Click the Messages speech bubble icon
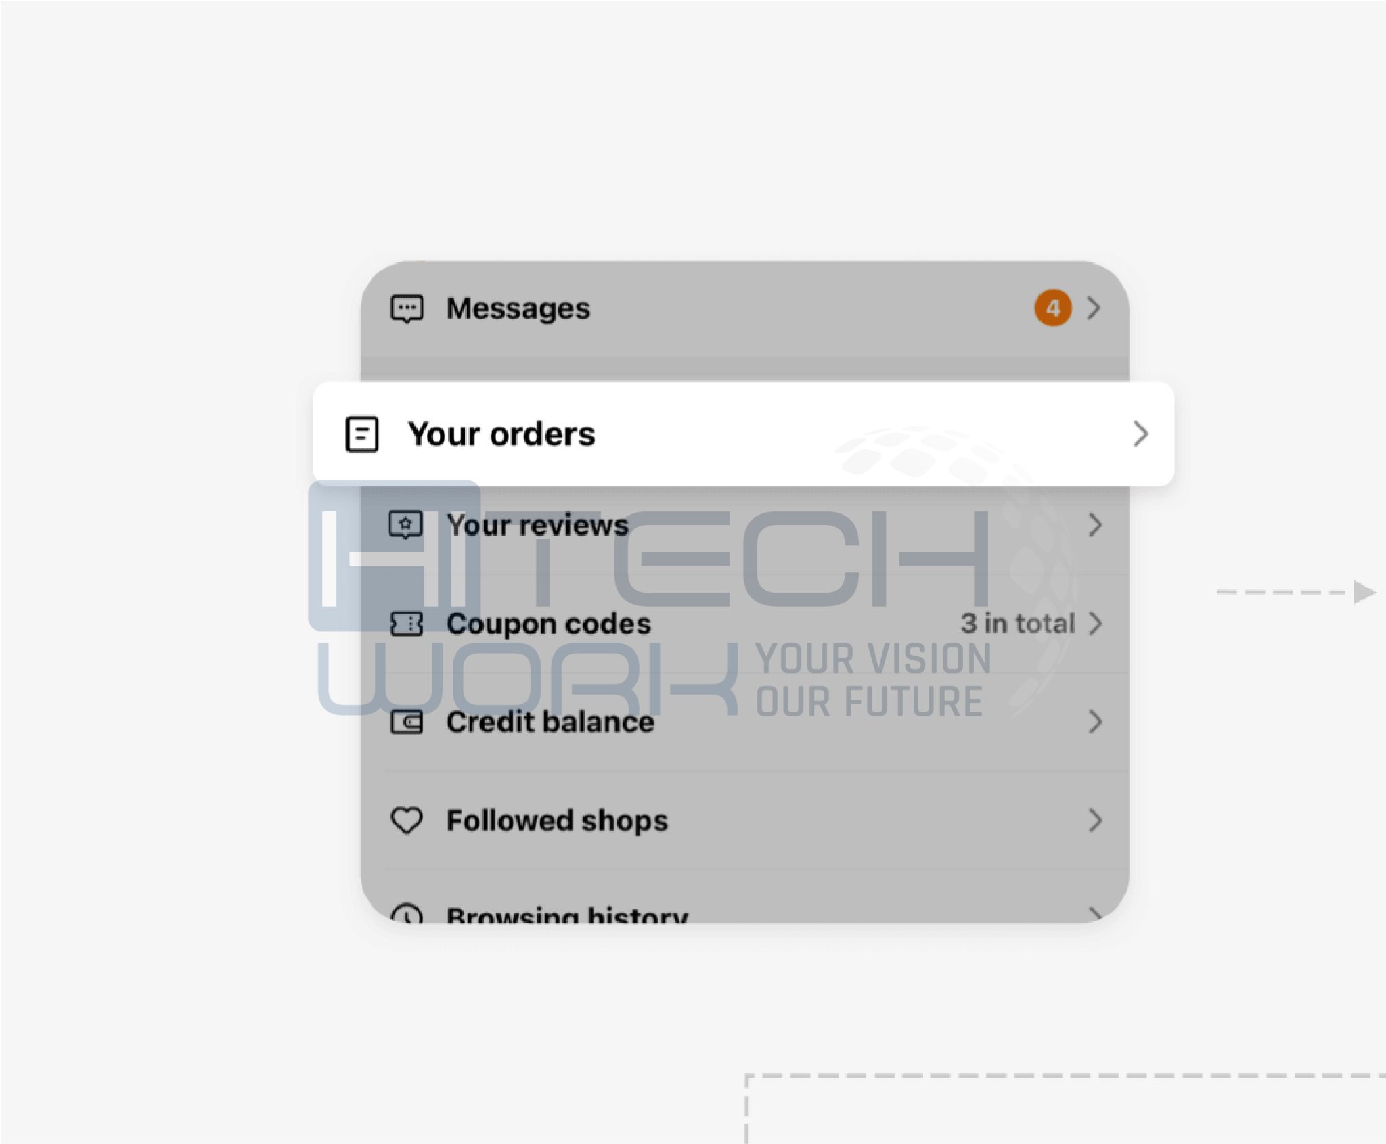 click(407, 309)
